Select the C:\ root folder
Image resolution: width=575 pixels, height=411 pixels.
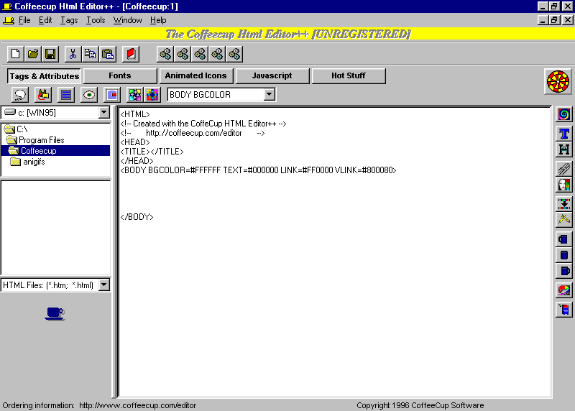pos(16,129)
